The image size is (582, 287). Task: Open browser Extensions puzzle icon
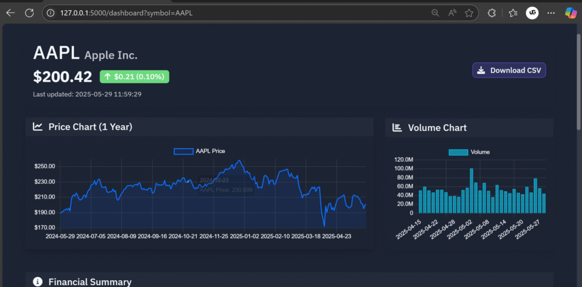click(492, 13)
